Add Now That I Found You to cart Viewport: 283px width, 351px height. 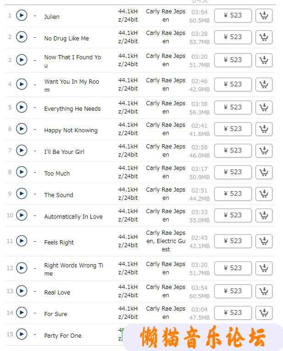click(x=264, y=60)
